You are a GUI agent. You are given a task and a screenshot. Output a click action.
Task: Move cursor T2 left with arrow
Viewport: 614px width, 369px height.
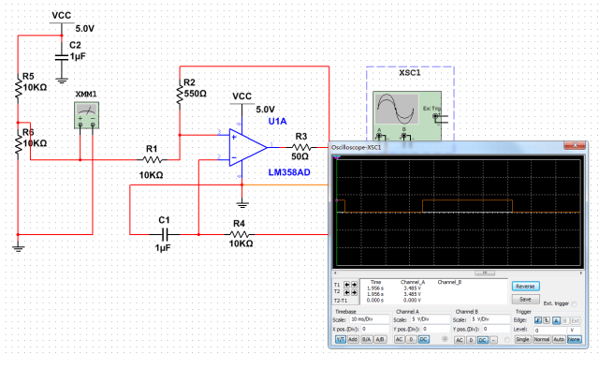[x=346, y=292]
